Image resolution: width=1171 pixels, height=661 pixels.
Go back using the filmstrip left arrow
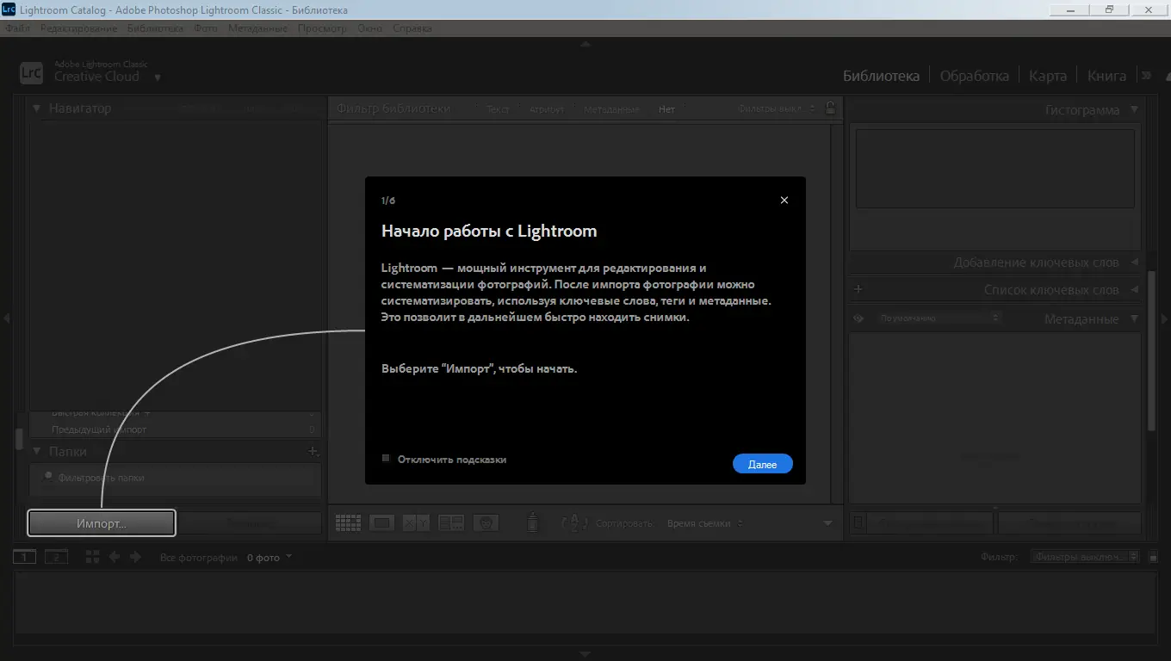(x=115, y=557)
